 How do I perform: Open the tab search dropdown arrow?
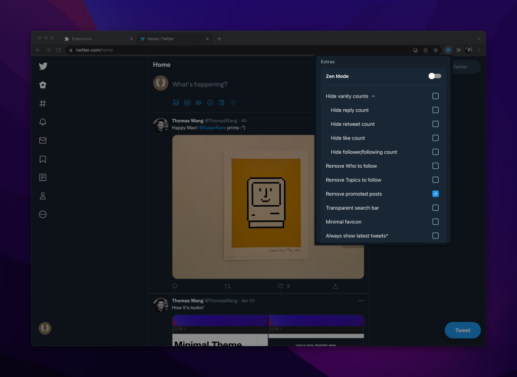click(479, 38)
